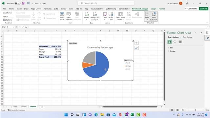The height and width of the screenshot is (118, 210).
Task: Toggle the Field List pane
Action: point(147,16)
